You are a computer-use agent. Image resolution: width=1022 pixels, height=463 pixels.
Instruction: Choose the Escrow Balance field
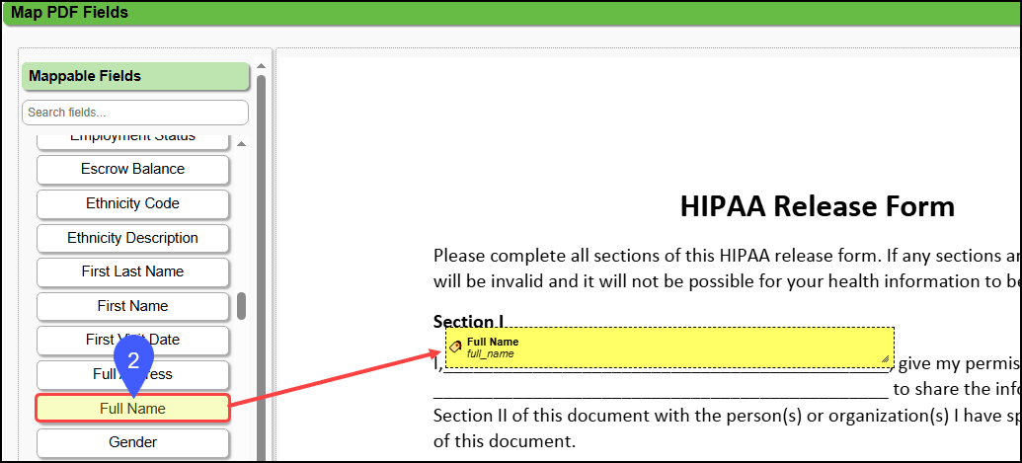(x=132, y=169)
